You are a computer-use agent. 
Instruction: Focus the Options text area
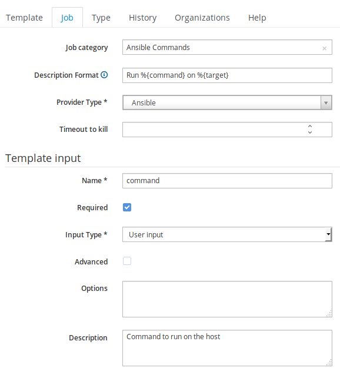tap(227, 299)
